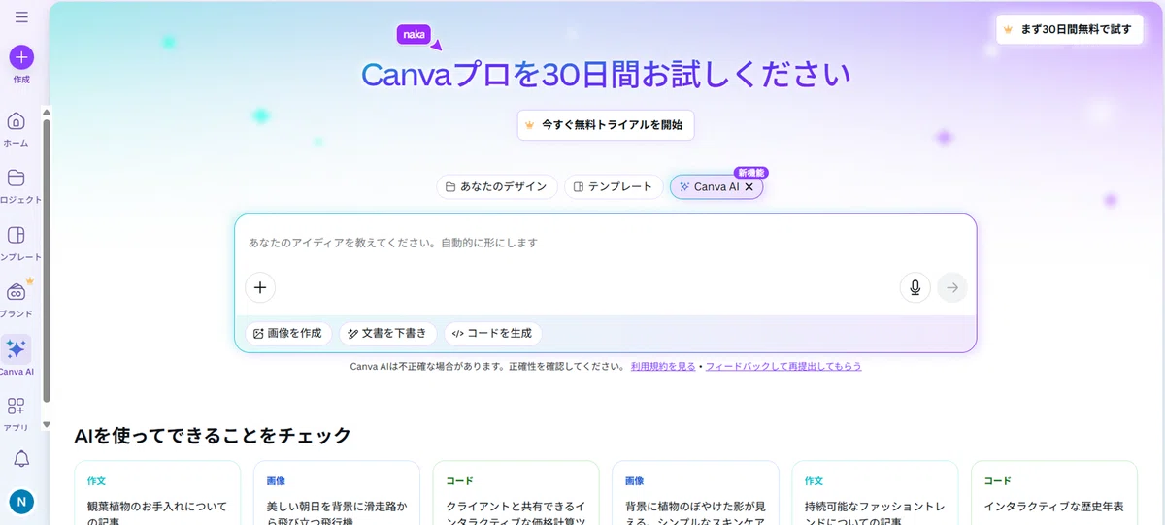Open クライアントと共有できる code example card

click(x=516, y=493)
